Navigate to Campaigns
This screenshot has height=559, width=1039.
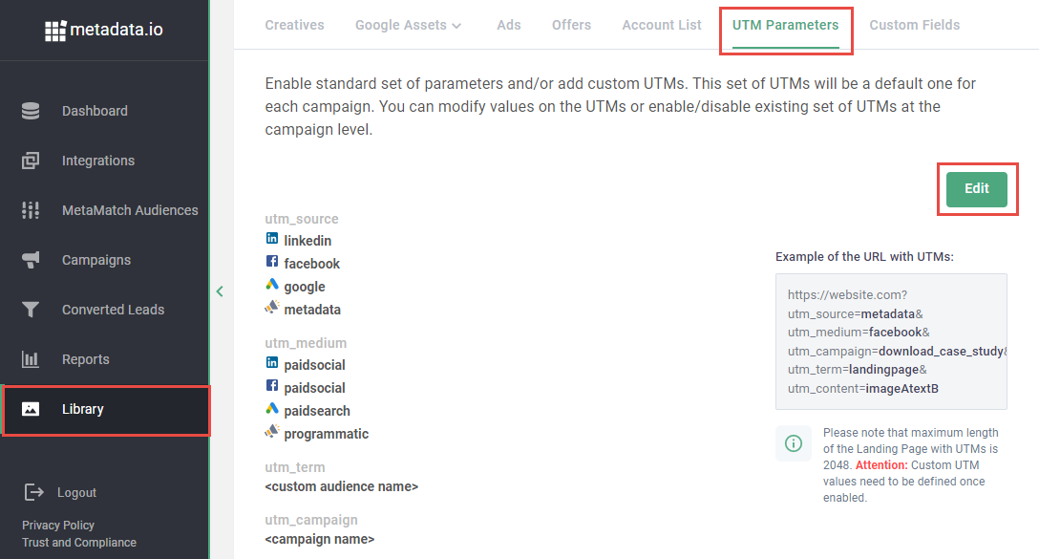pyautogui.click(x=96, y=259)
